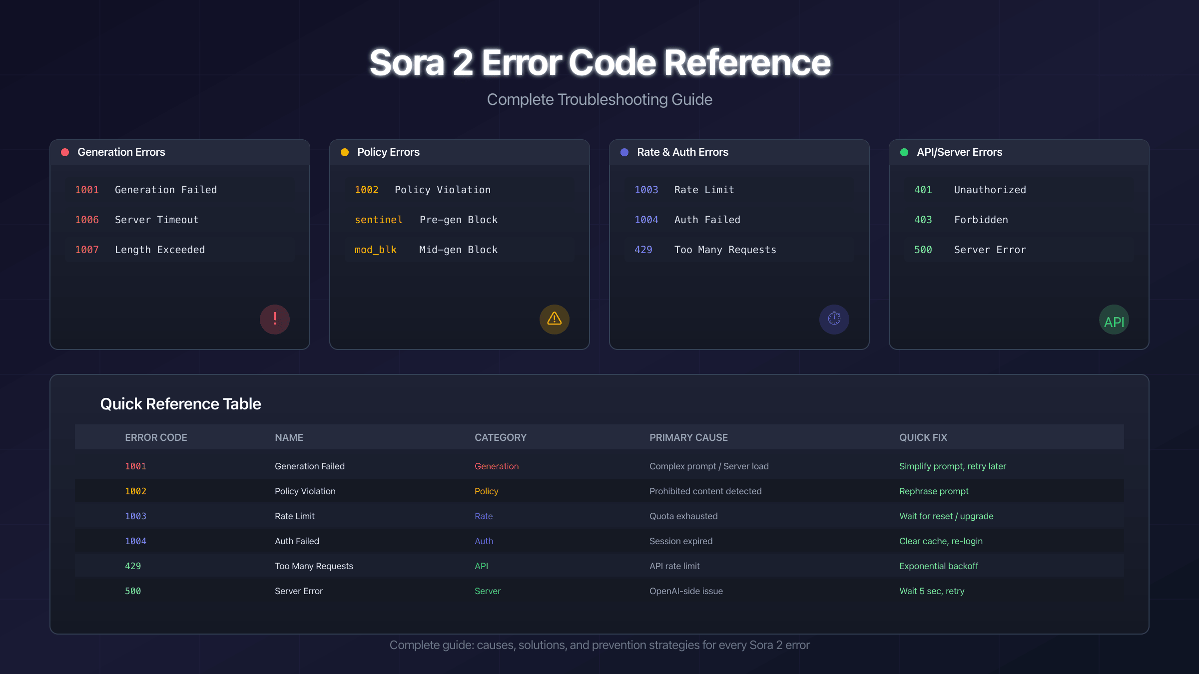The image size is (1199, 674).
Task: Click the red status dot beside Generation Errors
Action: click(65, 152)
